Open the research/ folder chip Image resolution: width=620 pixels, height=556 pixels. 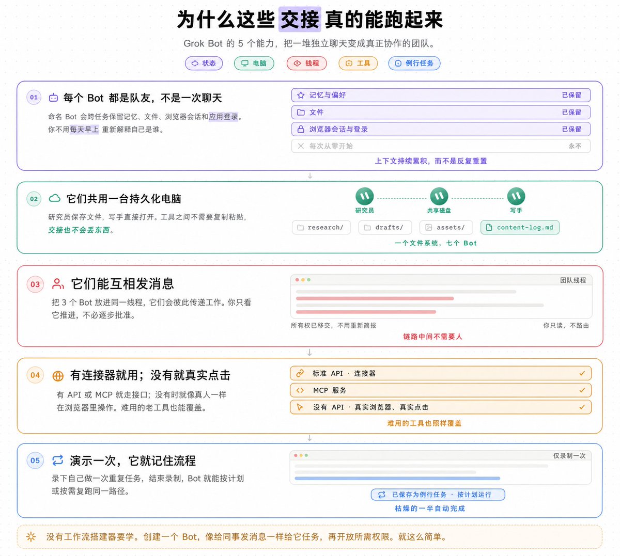(321, 227)
